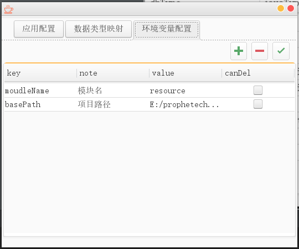Click the resource value cell
The image size is (299, 249).
pyautogui.click(x=185, y=91)
